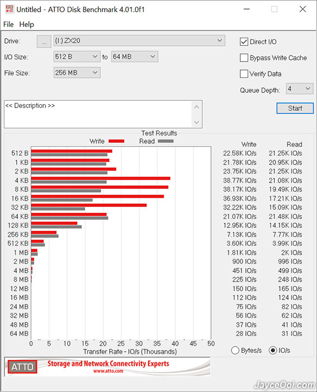The image size is (317, 392).
Task: Select the Bytes/s radio button
Action: (x=235, y=350)
